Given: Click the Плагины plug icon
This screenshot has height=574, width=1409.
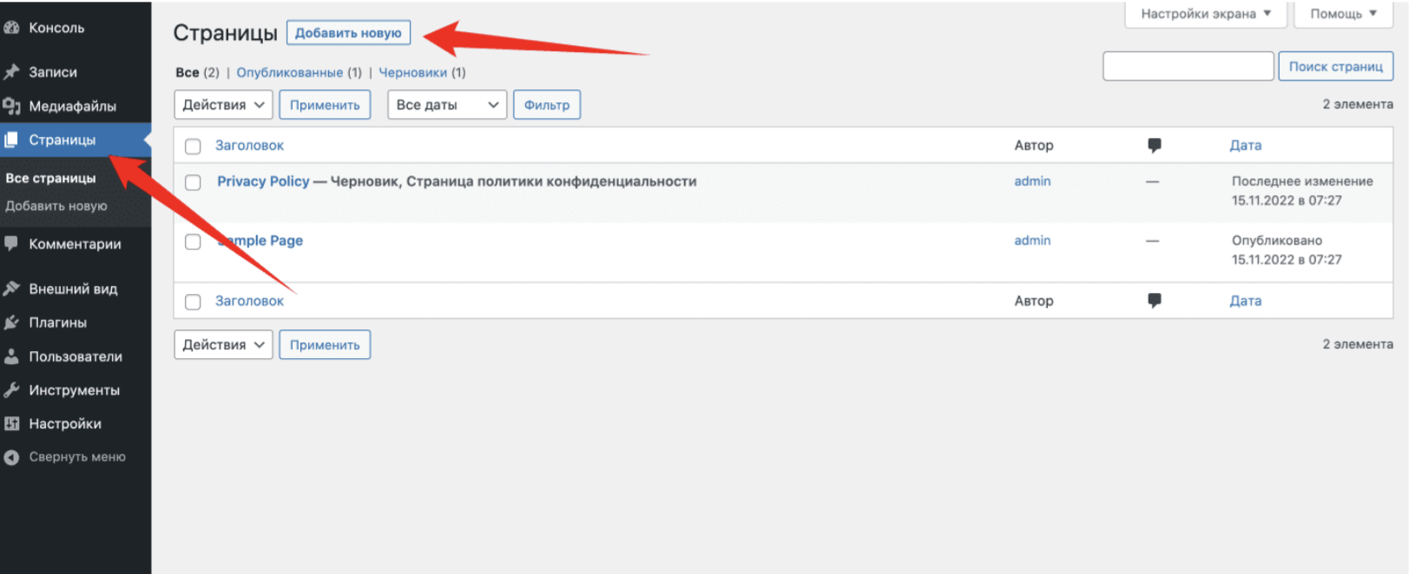Looking at the screenshot, I should point(11,323).
